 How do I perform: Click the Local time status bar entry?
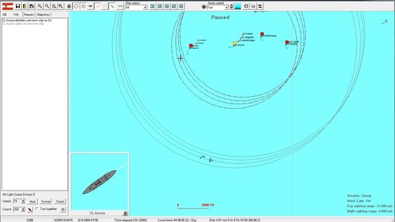tap(177, 220)
